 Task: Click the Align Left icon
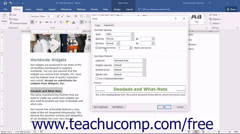click(82, 22)
